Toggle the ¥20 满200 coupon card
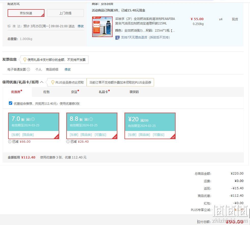Image resolution: width=250 pixels, height=225 pixels. [150, 126]
